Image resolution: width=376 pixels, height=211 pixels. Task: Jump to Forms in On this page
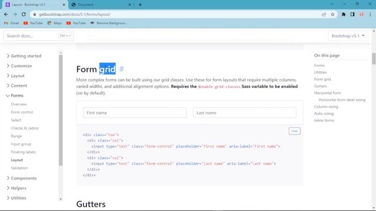pyautogui.click(x=319, y=65)
